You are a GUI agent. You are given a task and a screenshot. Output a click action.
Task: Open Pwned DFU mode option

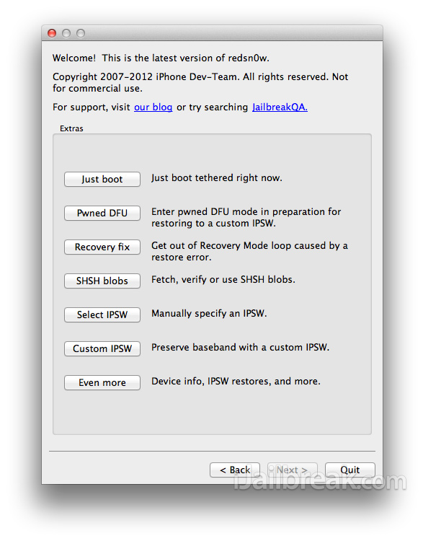(x=102, y=213)
